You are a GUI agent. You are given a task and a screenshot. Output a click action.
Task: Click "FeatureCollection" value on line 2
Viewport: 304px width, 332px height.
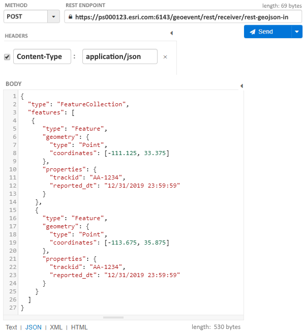[91, 104]
